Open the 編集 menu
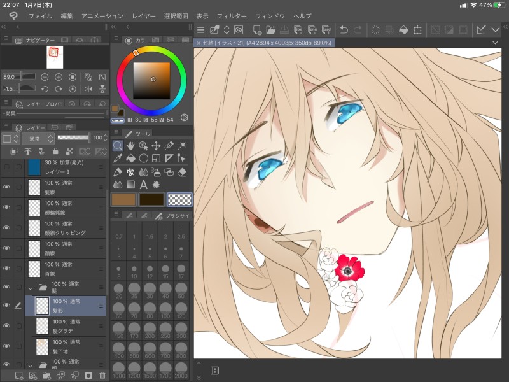This screenshot has width=509, height=382. click(67, 16)
